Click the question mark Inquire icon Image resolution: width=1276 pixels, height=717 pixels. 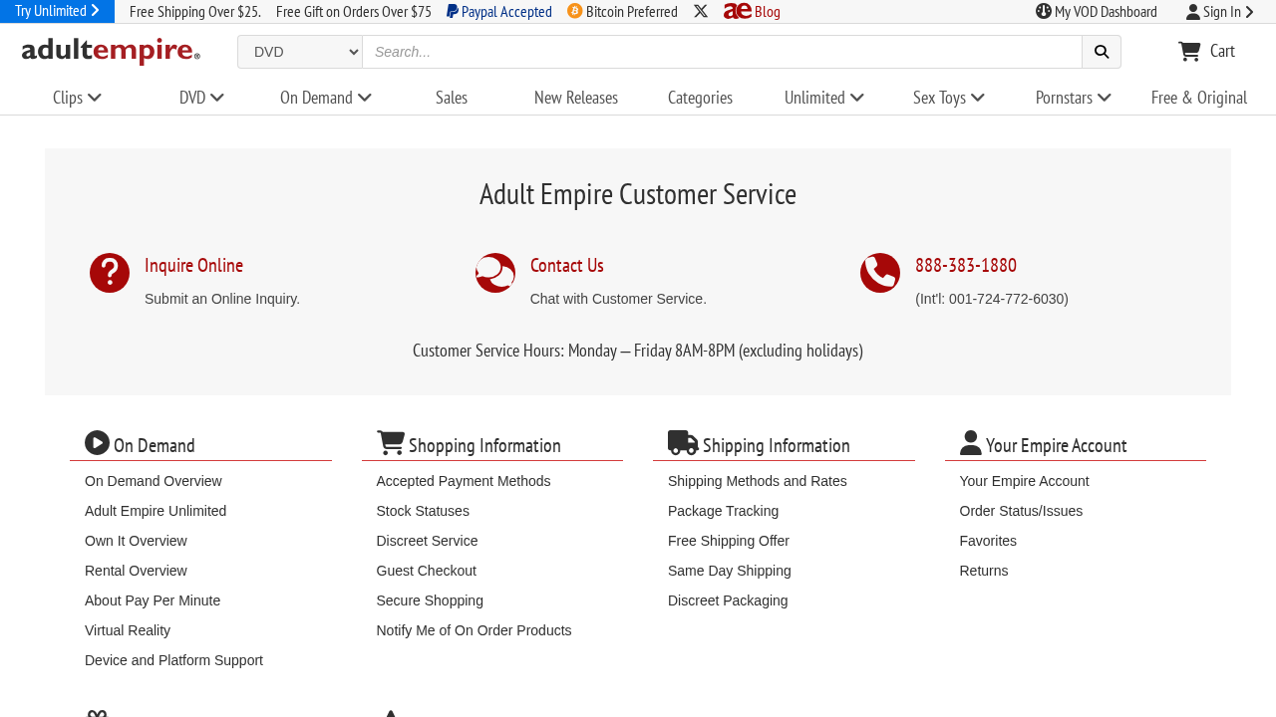point(110,273)
